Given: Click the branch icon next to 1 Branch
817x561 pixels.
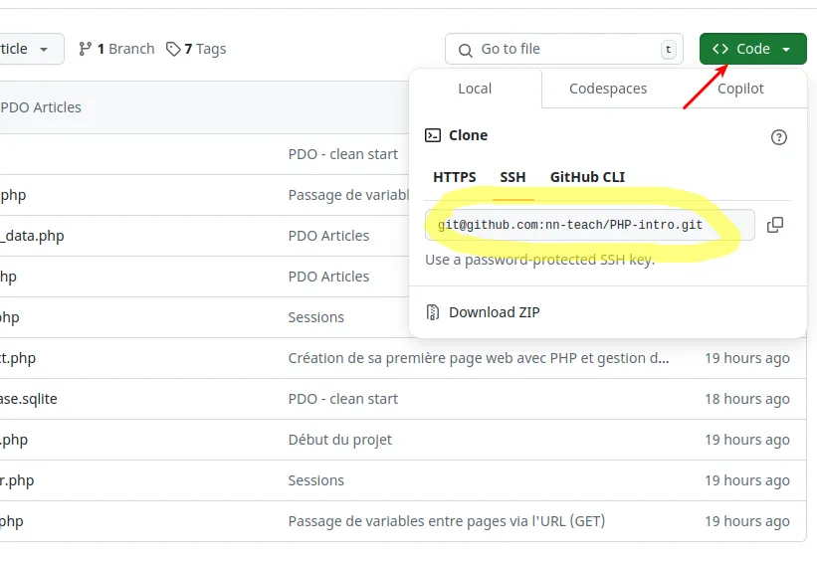Looking at the screenshot, I should 86,49.
